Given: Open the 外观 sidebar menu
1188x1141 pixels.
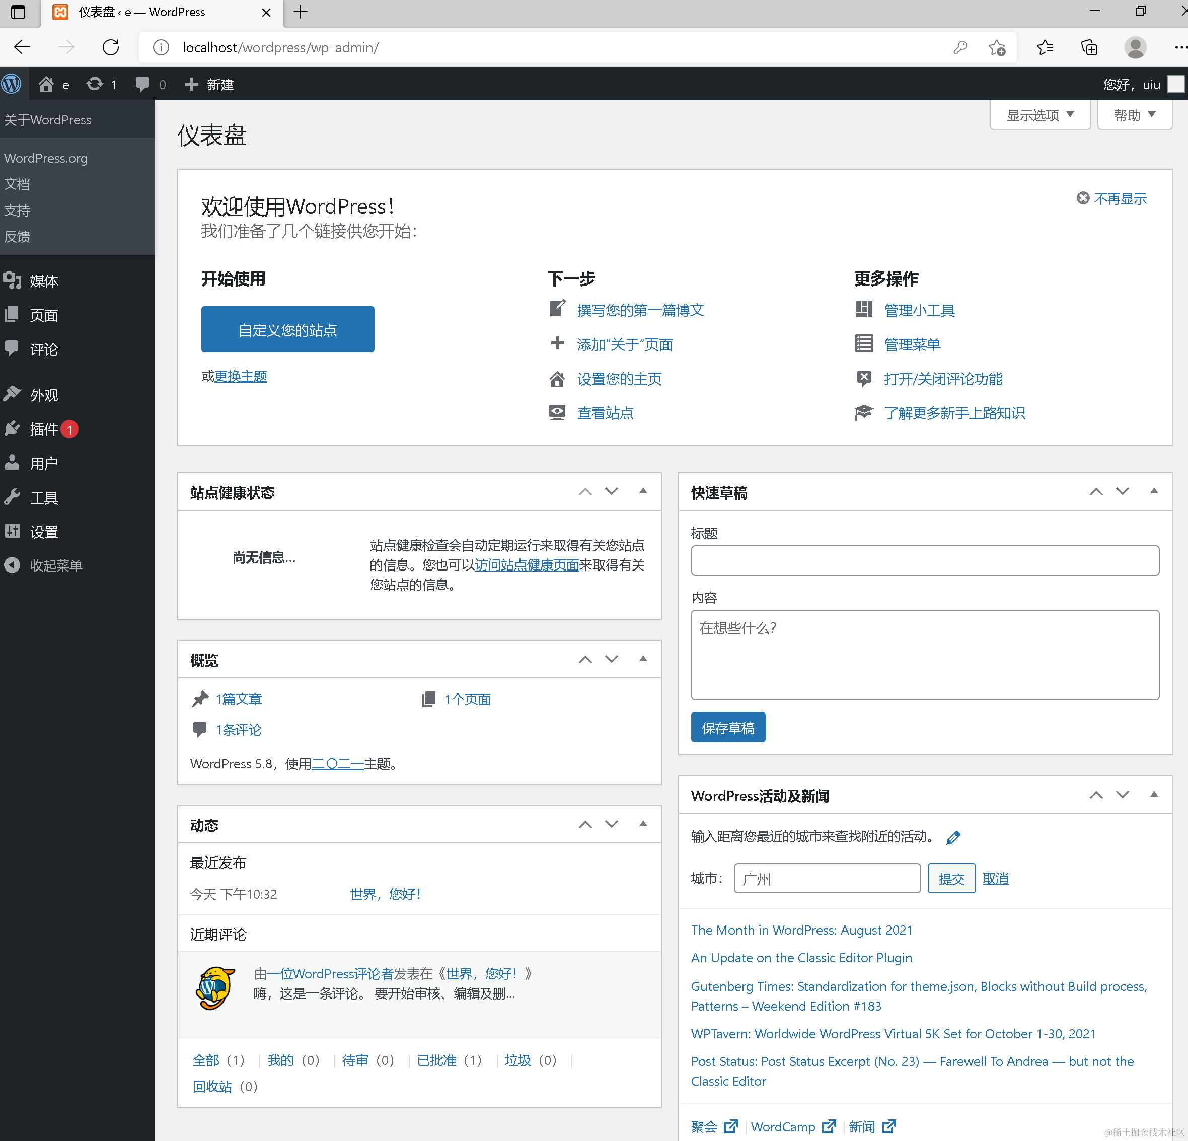Looking at the screenshot, I should point(44,395).
